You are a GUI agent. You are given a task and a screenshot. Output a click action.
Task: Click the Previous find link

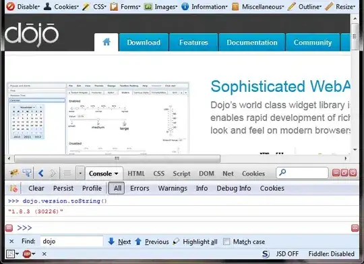tap(156, 242)
